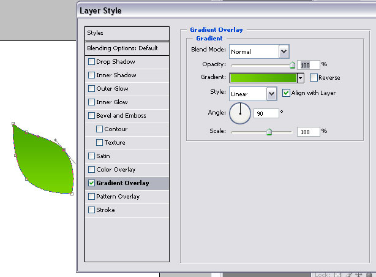The height and width of the screenshot is (277, 376).
Task: Check the Reverse gradient checkbox
Action: tap(314, 78)
